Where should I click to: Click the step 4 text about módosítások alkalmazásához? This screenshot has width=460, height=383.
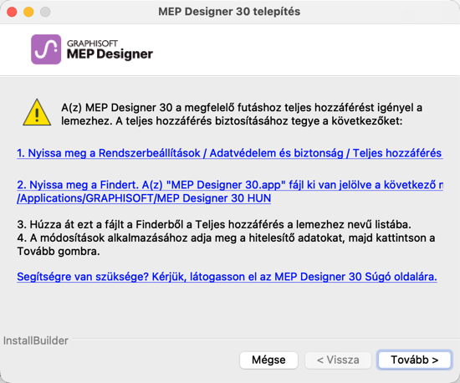226,244
